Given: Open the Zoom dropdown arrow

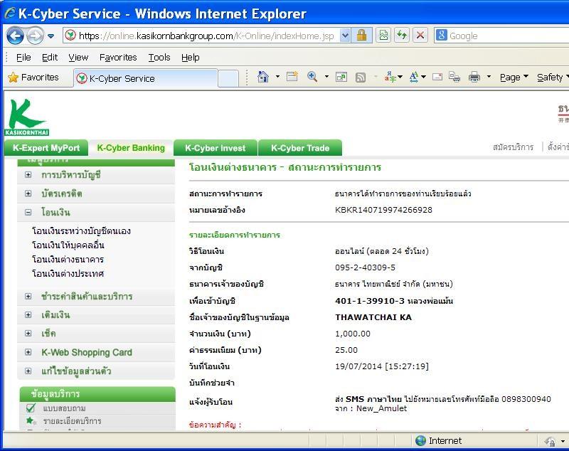Looking at the screenshot, I should tap(326, 77).
